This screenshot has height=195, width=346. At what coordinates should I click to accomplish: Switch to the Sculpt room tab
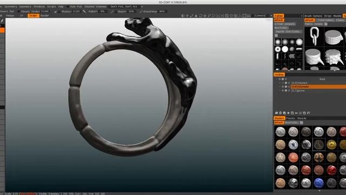point(33,16)
